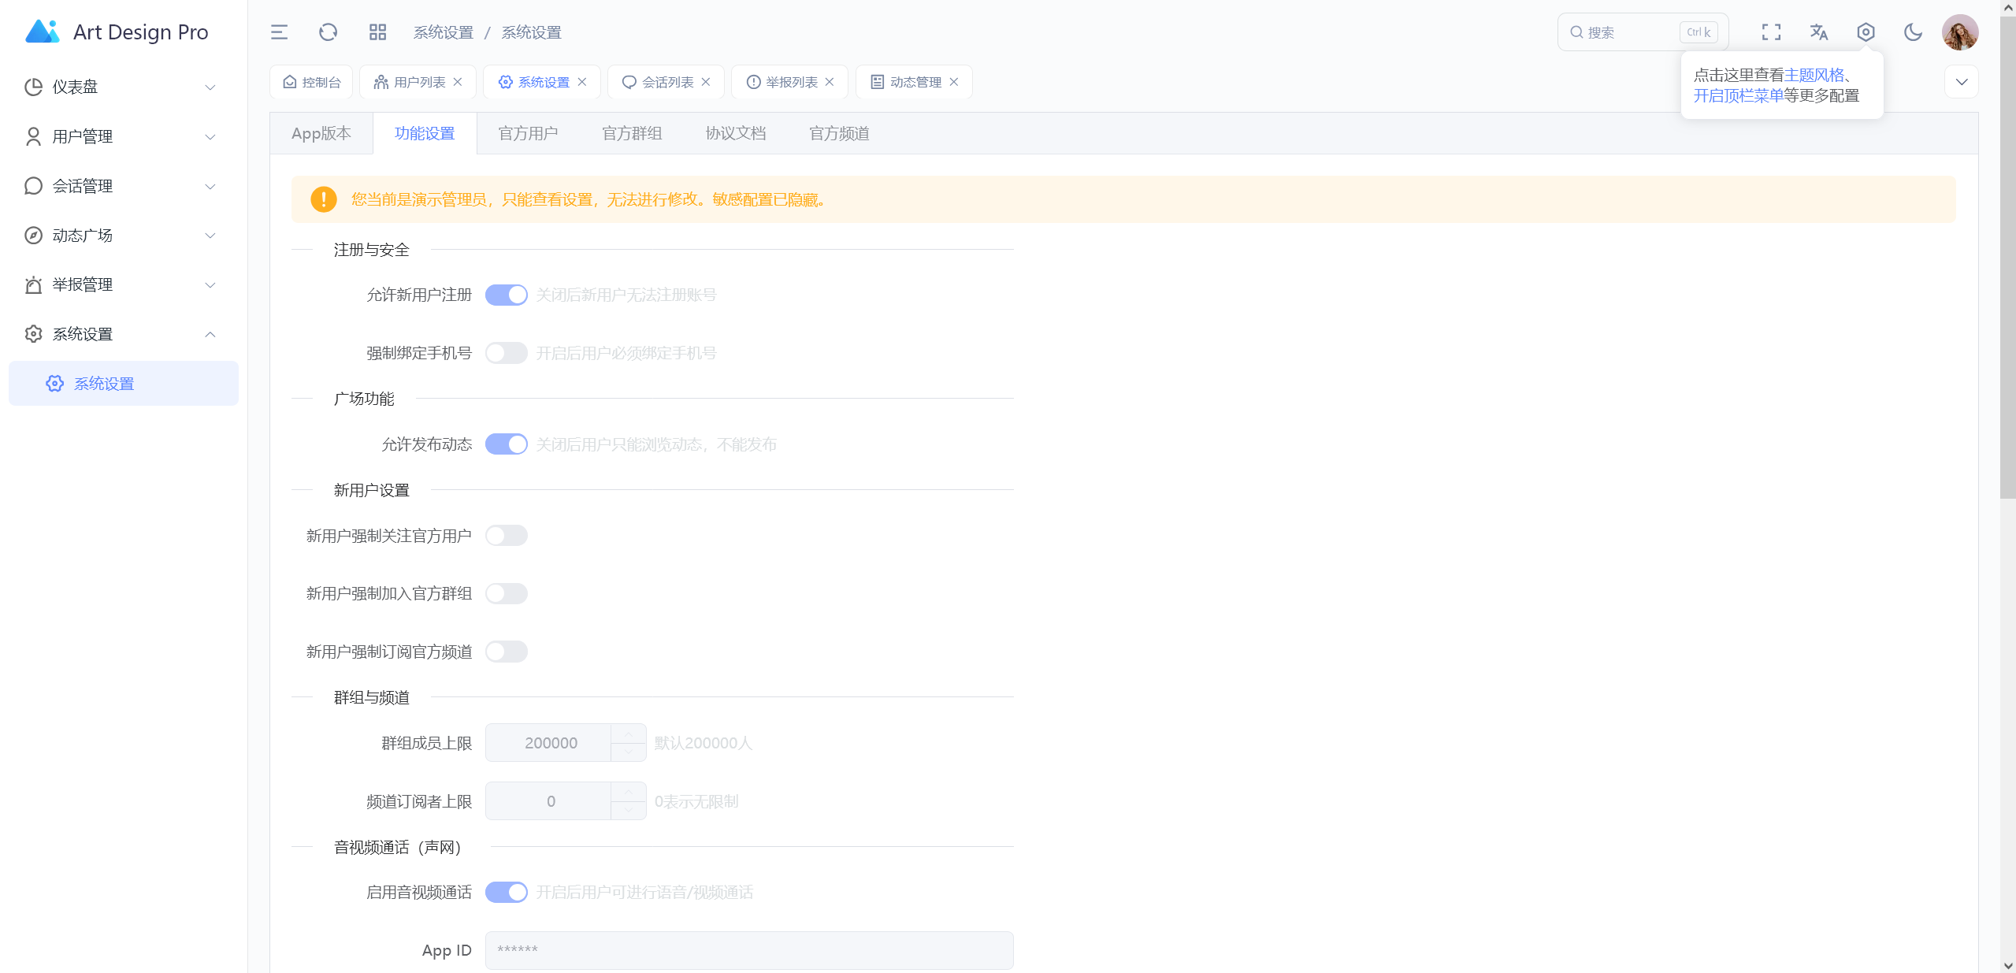
Task: Open the fullscreen icon in the header
Action: point(1771,32)
